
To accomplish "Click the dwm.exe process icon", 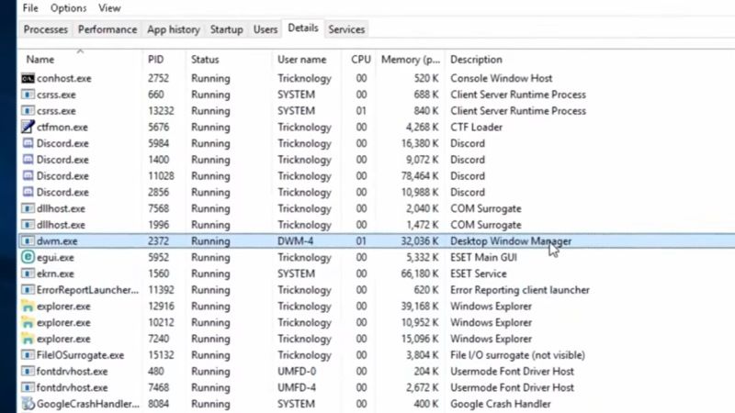I will tap(28, 241).
